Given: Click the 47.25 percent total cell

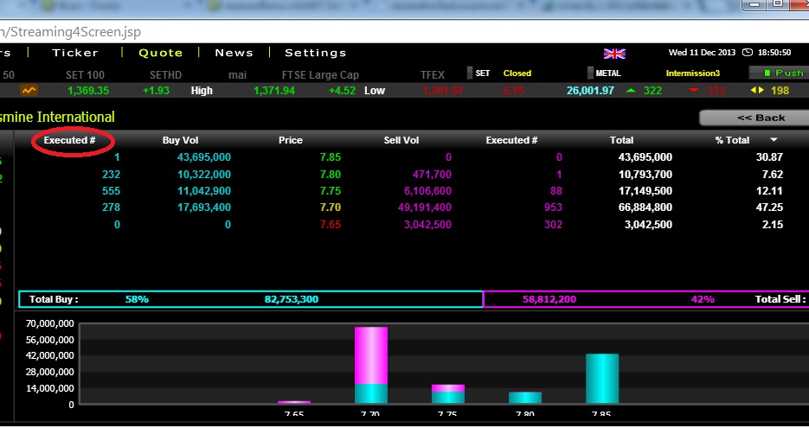Looking at the screenshot, I should pos(769,208).
